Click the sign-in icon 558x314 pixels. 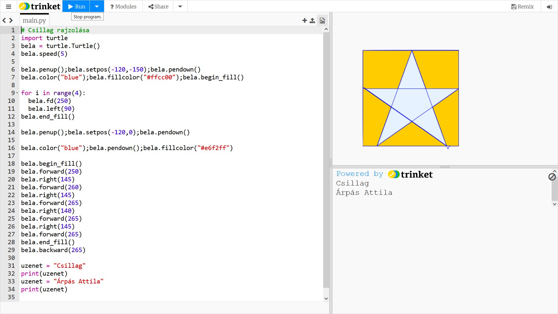549,7
